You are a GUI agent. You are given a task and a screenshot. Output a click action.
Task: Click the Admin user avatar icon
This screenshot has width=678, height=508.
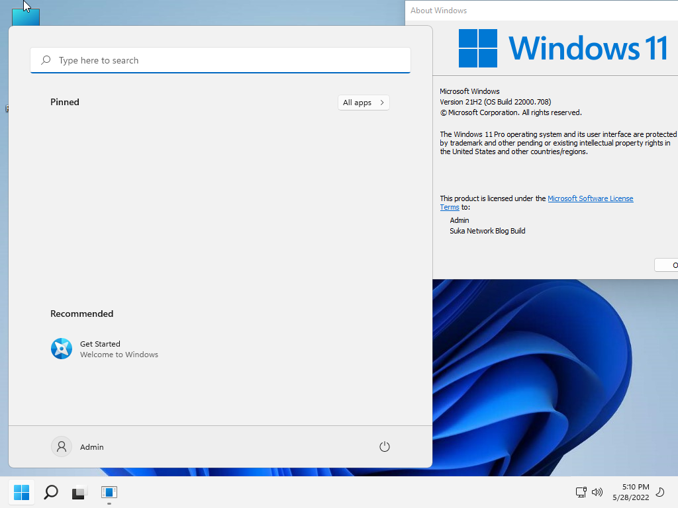pos(62,446)
